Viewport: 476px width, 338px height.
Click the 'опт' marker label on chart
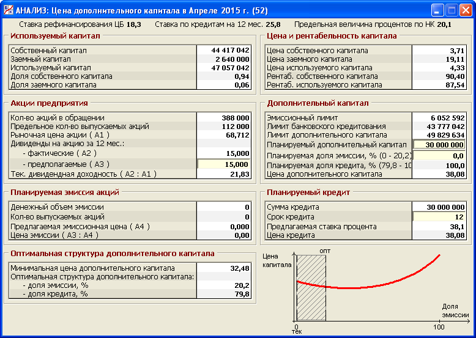[x=325, y=251]
